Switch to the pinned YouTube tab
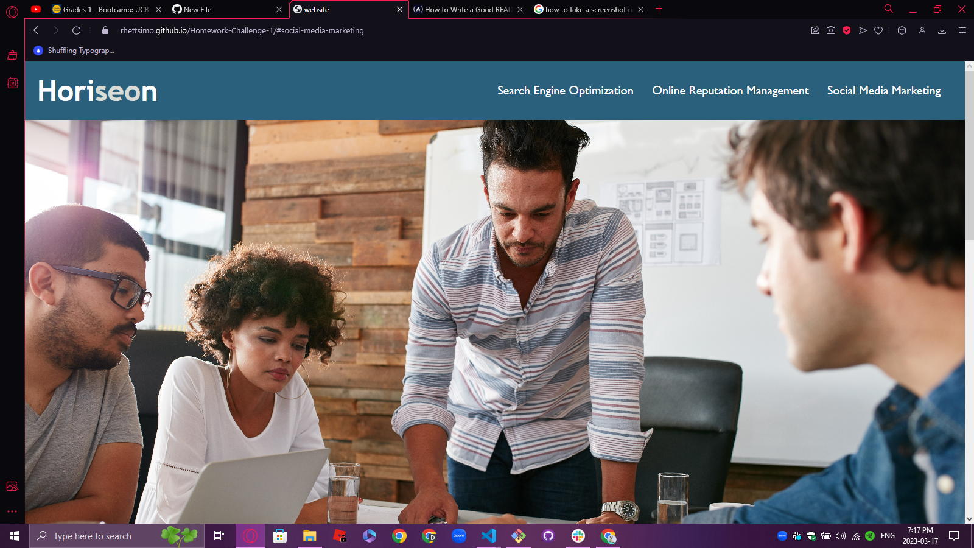Screen dimensions: 974x548 coord(36,9)
